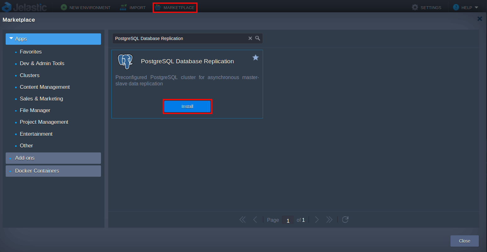Click the New Environment plus icon
Viewport: 487px width, 252px height.
point(64,7)
